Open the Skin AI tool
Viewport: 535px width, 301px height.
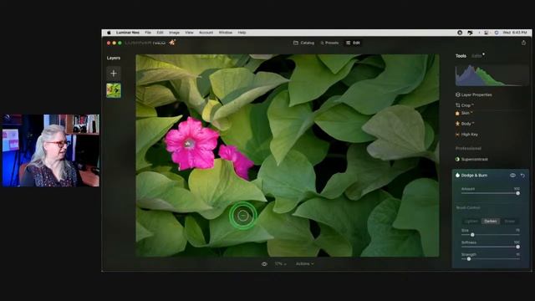tap(464, 113)
